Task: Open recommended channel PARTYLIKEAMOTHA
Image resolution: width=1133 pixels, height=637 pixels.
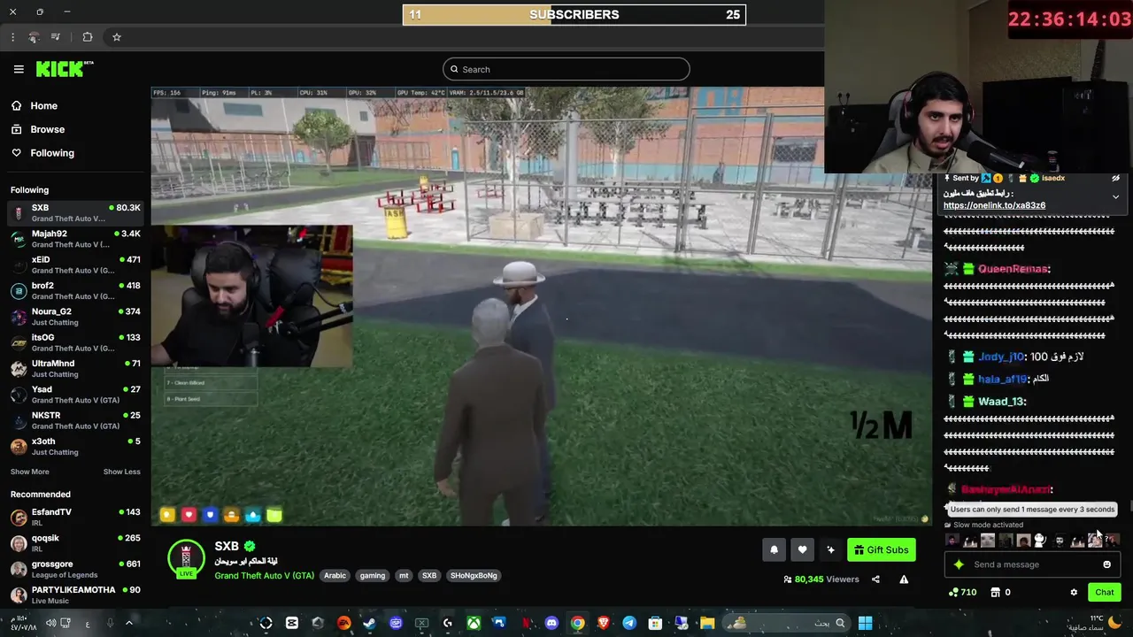Action: tap(75, 595)
